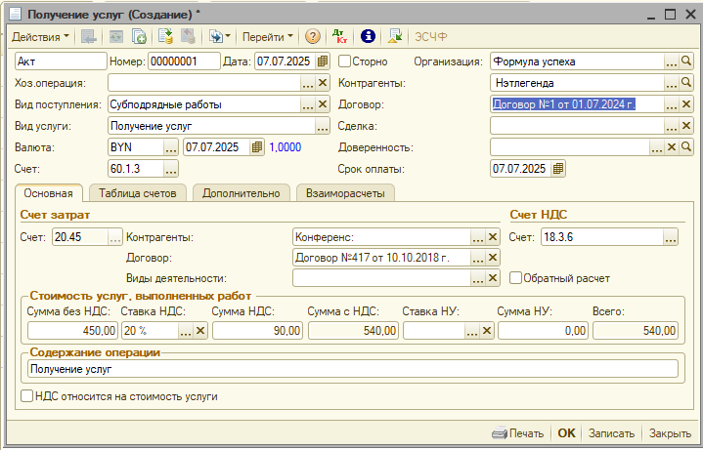
Task: Enable the Обратный расчет checkbox
Action: click(x=515, y=278)
